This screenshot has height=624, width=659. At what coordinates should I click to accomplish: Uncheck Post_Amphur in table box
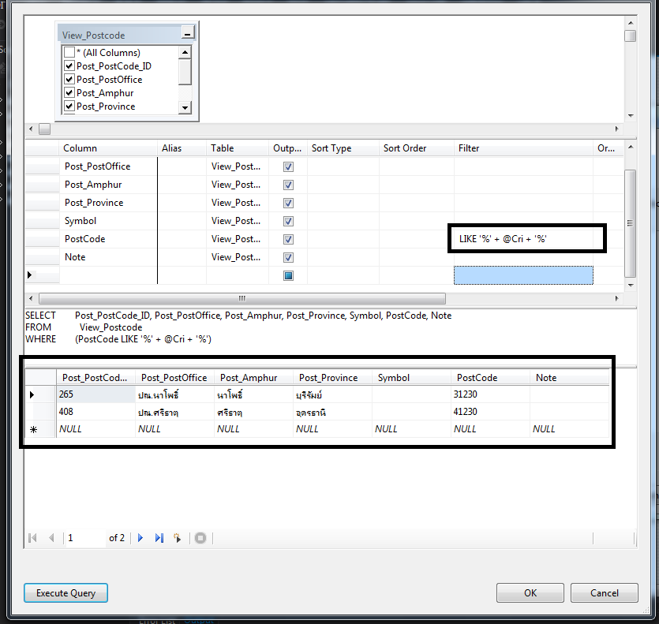click(69, 93)
